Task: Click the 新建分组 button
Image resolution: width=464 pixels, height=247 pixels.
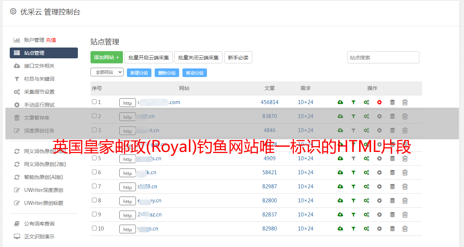Action: (x=139, y=73)
